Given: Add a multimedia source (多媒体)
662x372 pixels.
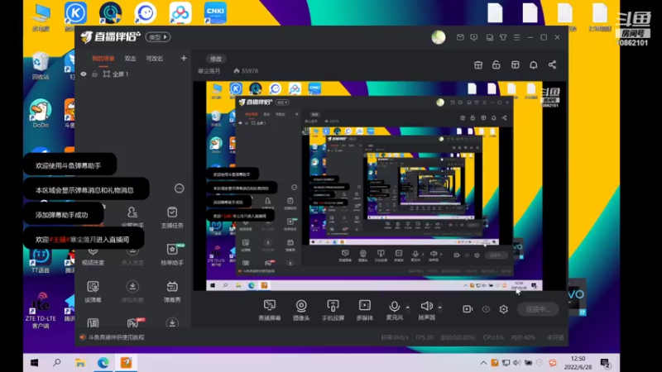Looking at the screenshot, I should pyautogui.click(x=364, y=310).
